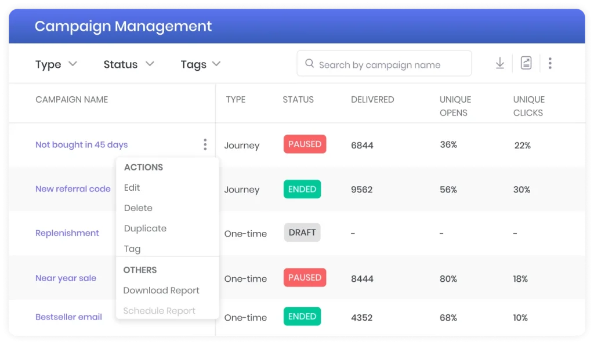Click the 18% unique clicks value
This screenshot has height=345, width=594.
tap(520, 279)
